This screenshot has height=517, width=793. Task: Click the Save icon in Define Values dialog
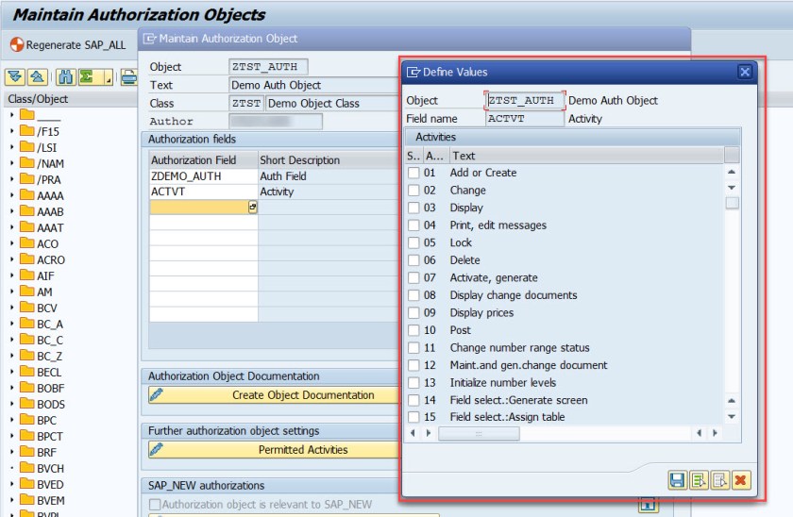pos(677,479)
